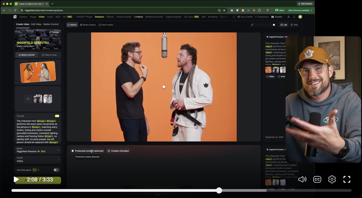
Task: Open the History tab
Action: [72, 25]
